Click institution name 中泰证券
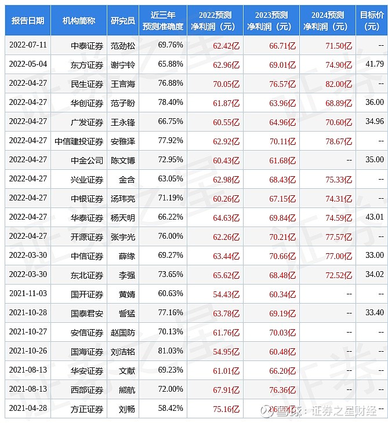Screen dimensions: 388x423 [87, 46]
